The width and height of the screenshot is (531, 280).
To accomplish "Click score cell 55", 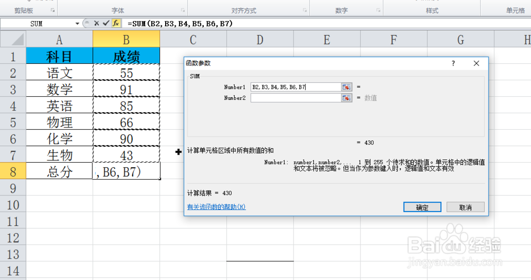I will pos(126,73).
